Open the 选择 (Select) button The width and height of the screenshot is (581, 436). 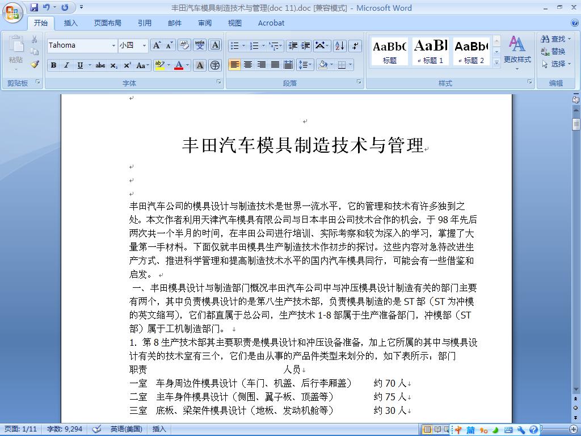click(x=555, y=64)
